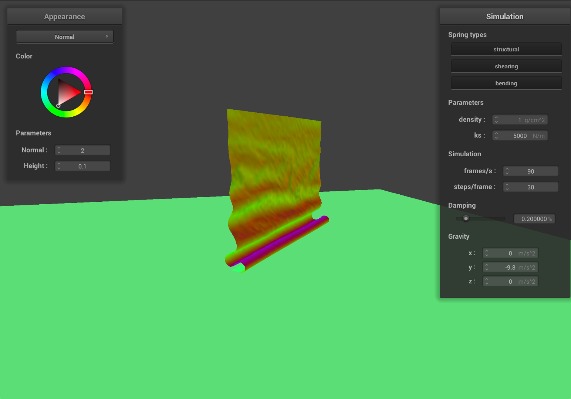Viewport: 571px width, 399px height.
Task: Focus the Gravity z value field
Action: 510,282
